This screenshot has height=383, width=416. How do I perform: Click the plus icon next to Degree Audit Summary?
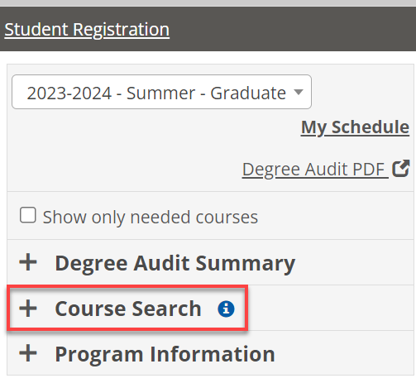tap(28, 262)
